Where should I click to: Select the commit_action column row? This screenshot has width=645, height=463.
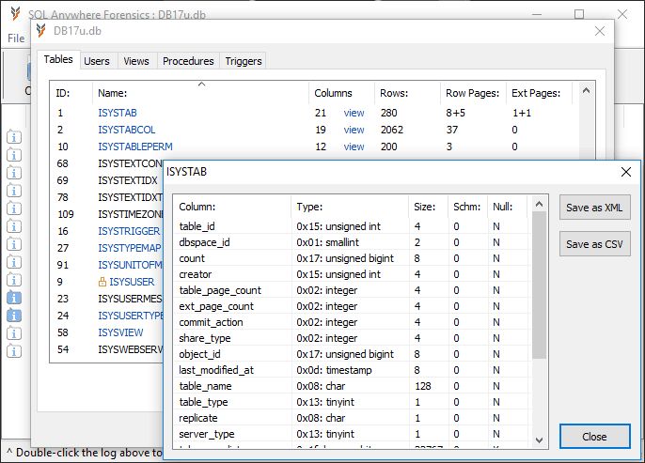(x=352, y=322)
